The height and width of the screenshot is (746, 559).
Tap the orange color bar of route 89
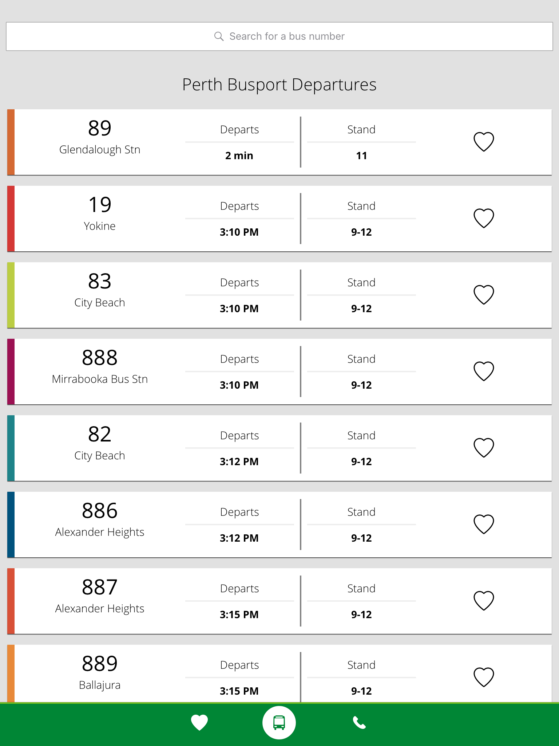pyautogui.click(x=11, y=142)
